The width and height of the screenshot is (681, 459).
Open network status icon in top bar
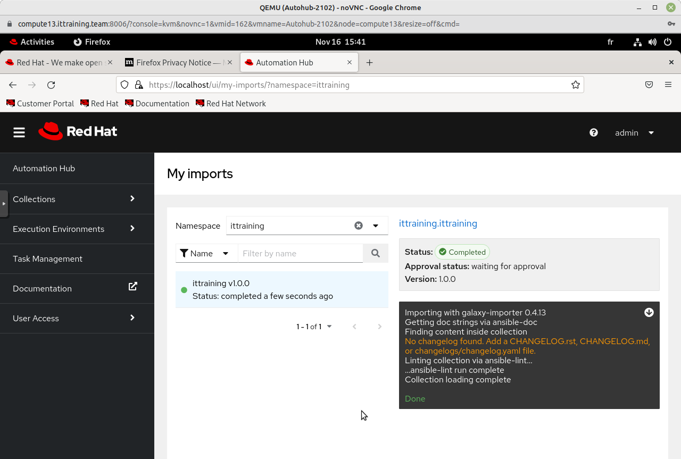pos(637,42)
